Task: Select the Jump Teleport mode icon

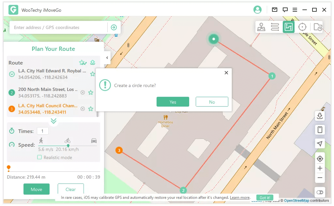Action: 275,27
